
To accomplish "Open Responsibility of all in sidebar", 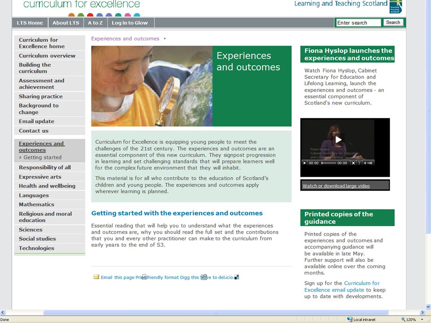I will tap(50, 167).
